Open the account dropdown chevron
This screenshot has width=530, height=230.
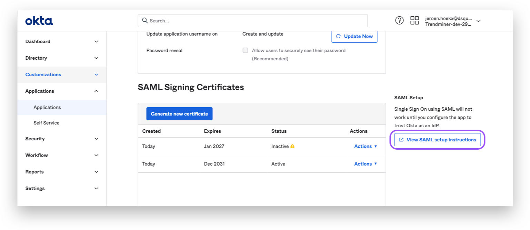coord(478,21)
